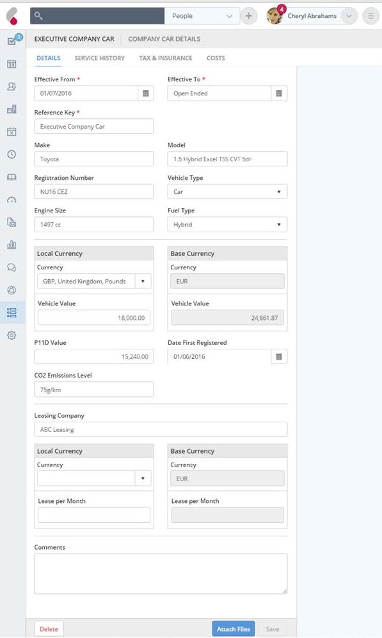
Task: Switch to the Tax & Insurance tab
Action: tap(166, 58)
